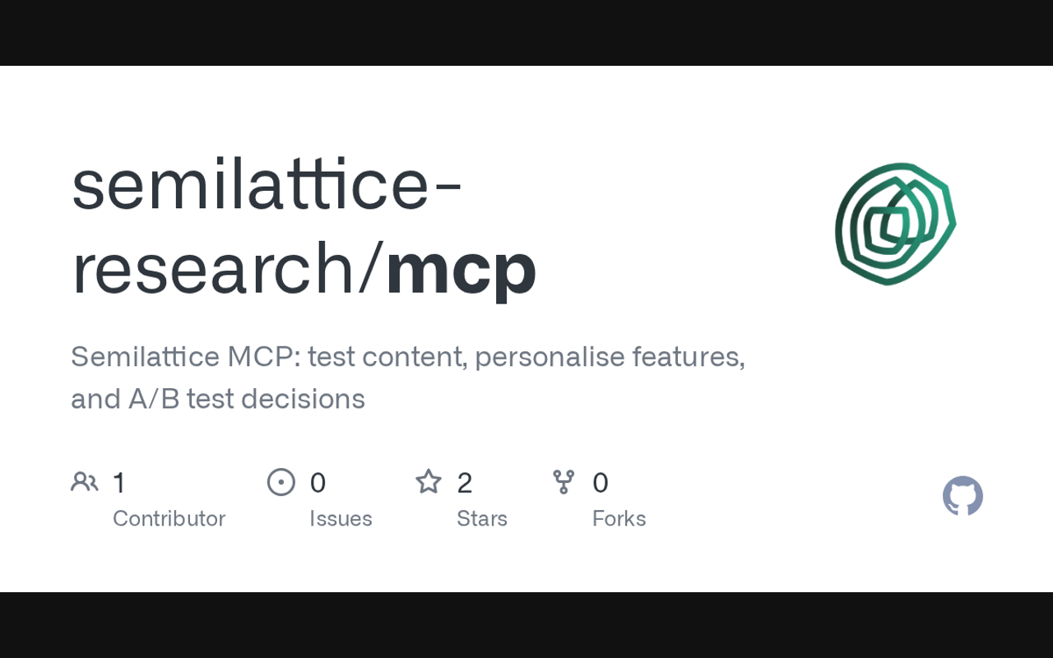Click the "Contributor" label
The image size is (1053, 658).
[169, 518]
